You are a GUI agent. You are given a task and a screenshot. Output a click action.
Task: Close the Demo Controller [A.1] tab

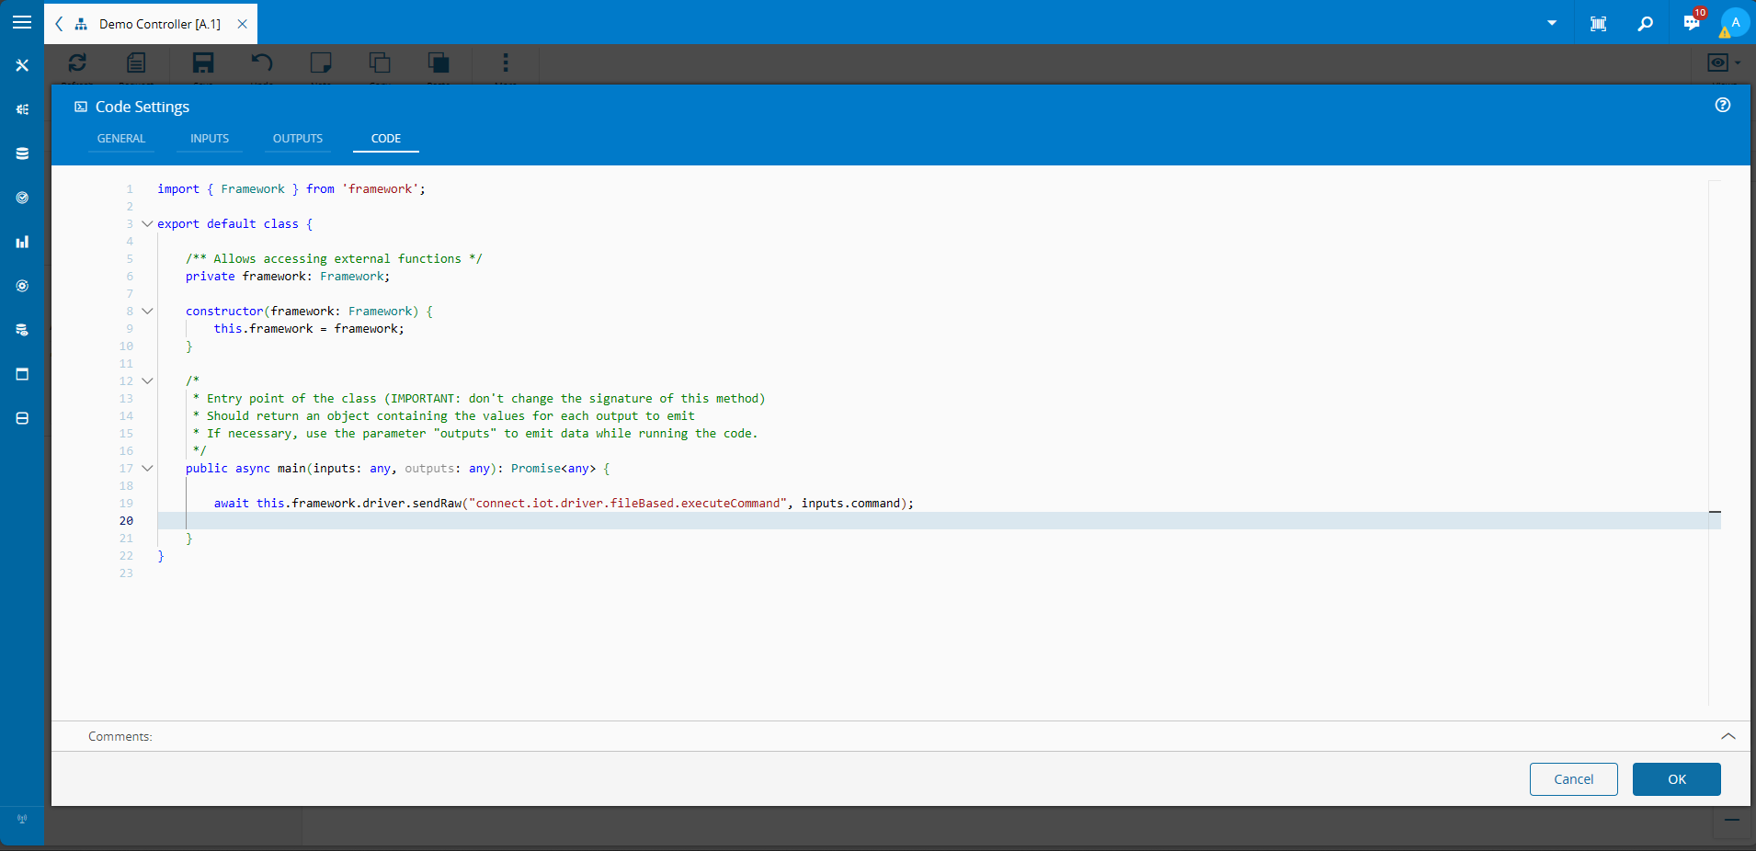(x=243, y=24)
